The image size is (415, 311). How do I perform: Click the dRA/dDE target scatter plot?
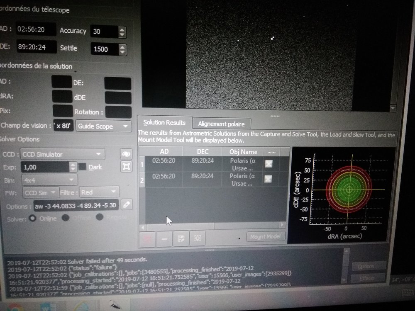point(342,195)
